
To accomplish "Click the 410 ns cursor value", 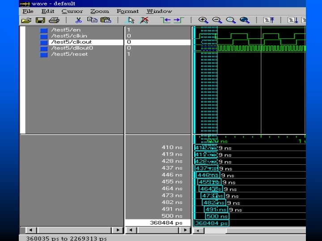I will (172, 147).
